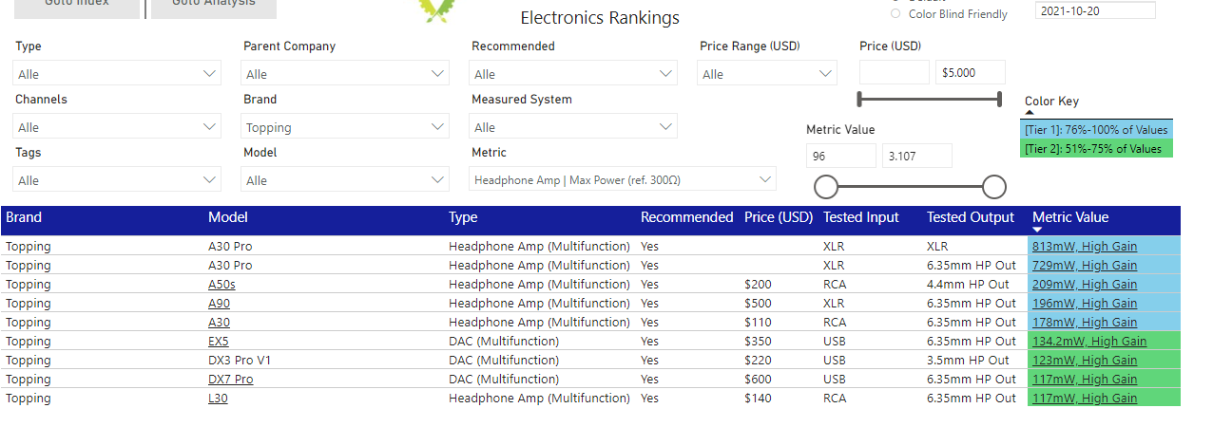The width and height of the screenshot is (1213, 427).
Task: Click the minimum Metric Value field showing 96
Action: click(841, 157)
